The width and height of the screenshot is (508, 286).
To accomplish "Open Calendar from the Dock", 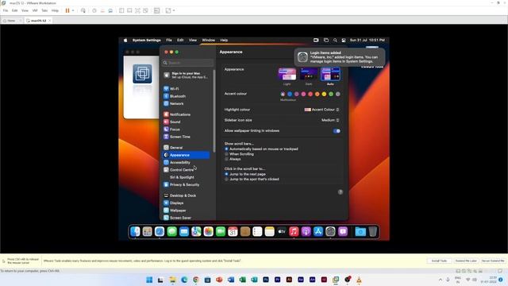I will (233, 231).
